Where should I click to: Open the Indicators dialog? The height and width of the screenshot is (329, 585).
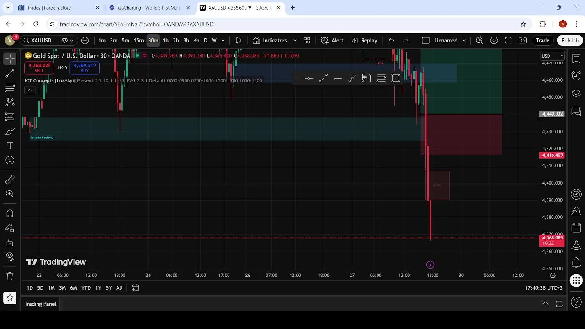coord(270,41)
